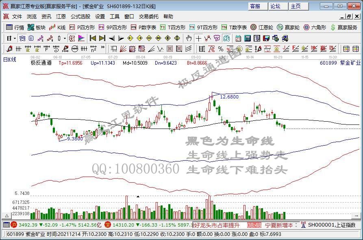Click the 好龙头市占率提升 news ticker
Viewport: 363px width, 240px height.
(x=217, y=225)
